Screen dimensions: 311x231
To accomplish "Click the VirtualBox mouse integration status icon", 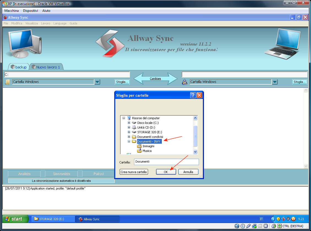I will tap(274, 226).
